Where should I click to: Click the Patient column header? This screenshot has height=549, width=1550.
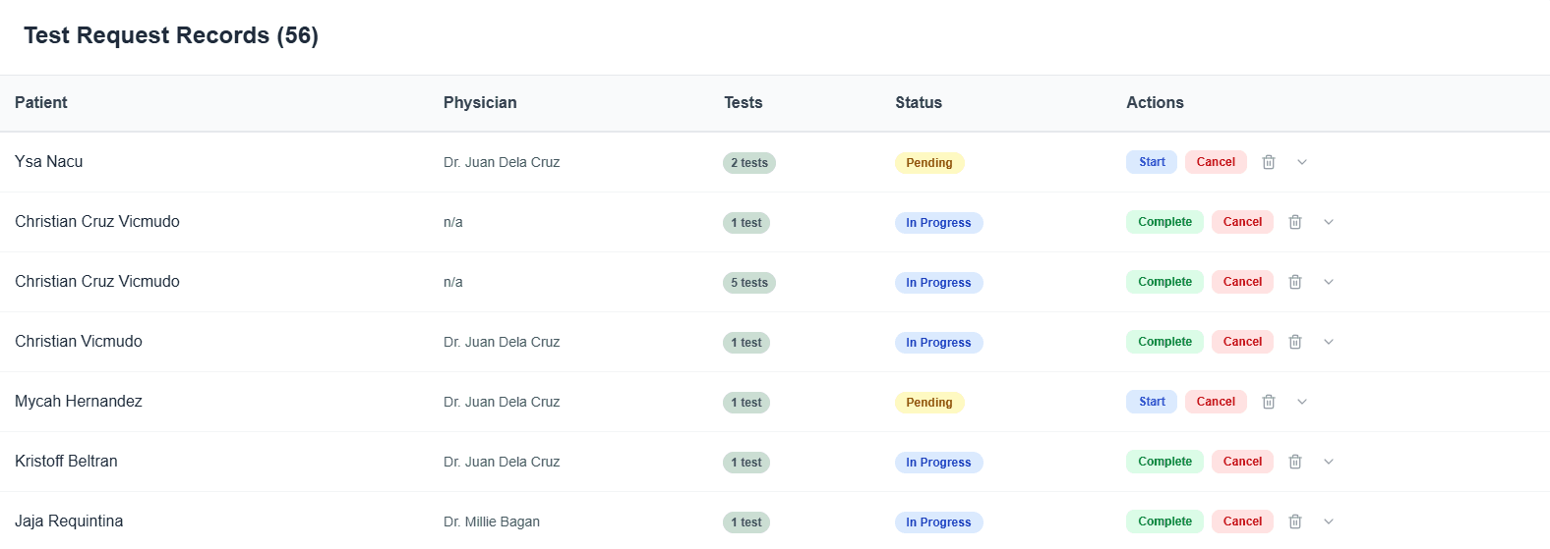[41, 102]
